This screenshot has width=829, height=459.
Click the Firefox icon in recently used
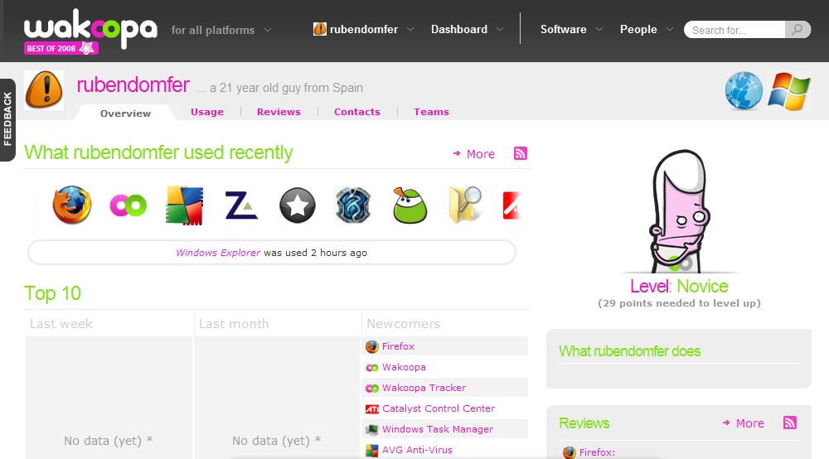tap(72, 205)
